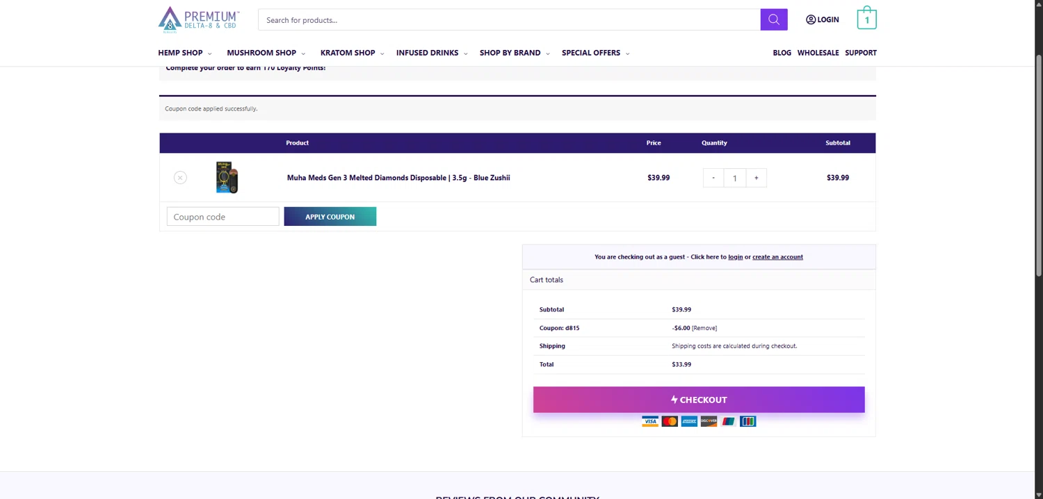Open the Muha Meds product thumbnail
Viewport: 1043px width, 499px height.
coord(227,177)
